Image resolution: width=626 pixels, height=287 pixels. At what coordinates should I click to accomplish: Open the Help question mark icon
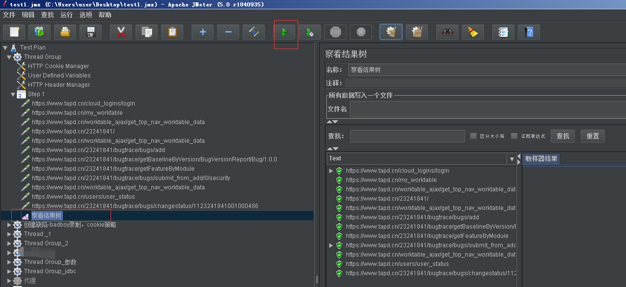pos(529,32)
